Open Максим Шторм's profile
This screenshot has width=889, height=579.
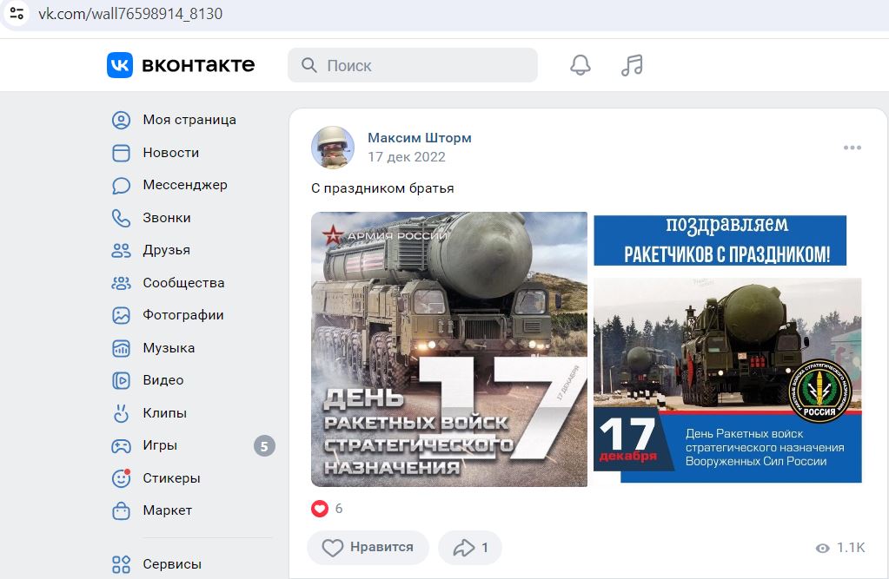tap(420, 137)
